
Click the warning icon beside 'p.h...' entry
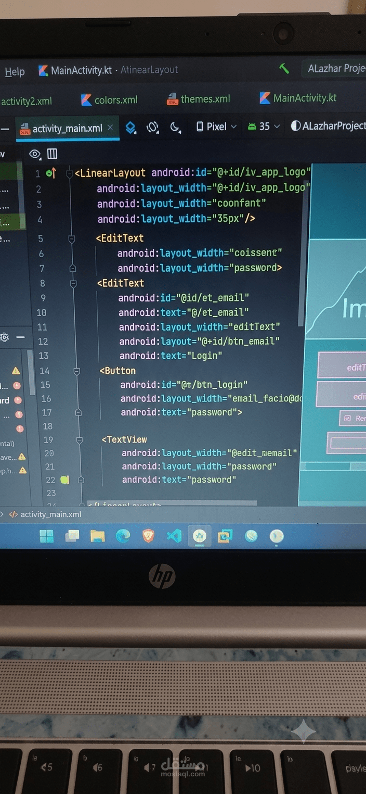coord(22,470)
